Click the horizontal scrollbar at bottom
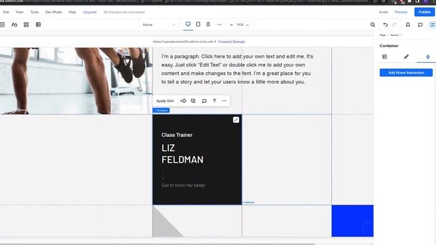 point(157,244)
